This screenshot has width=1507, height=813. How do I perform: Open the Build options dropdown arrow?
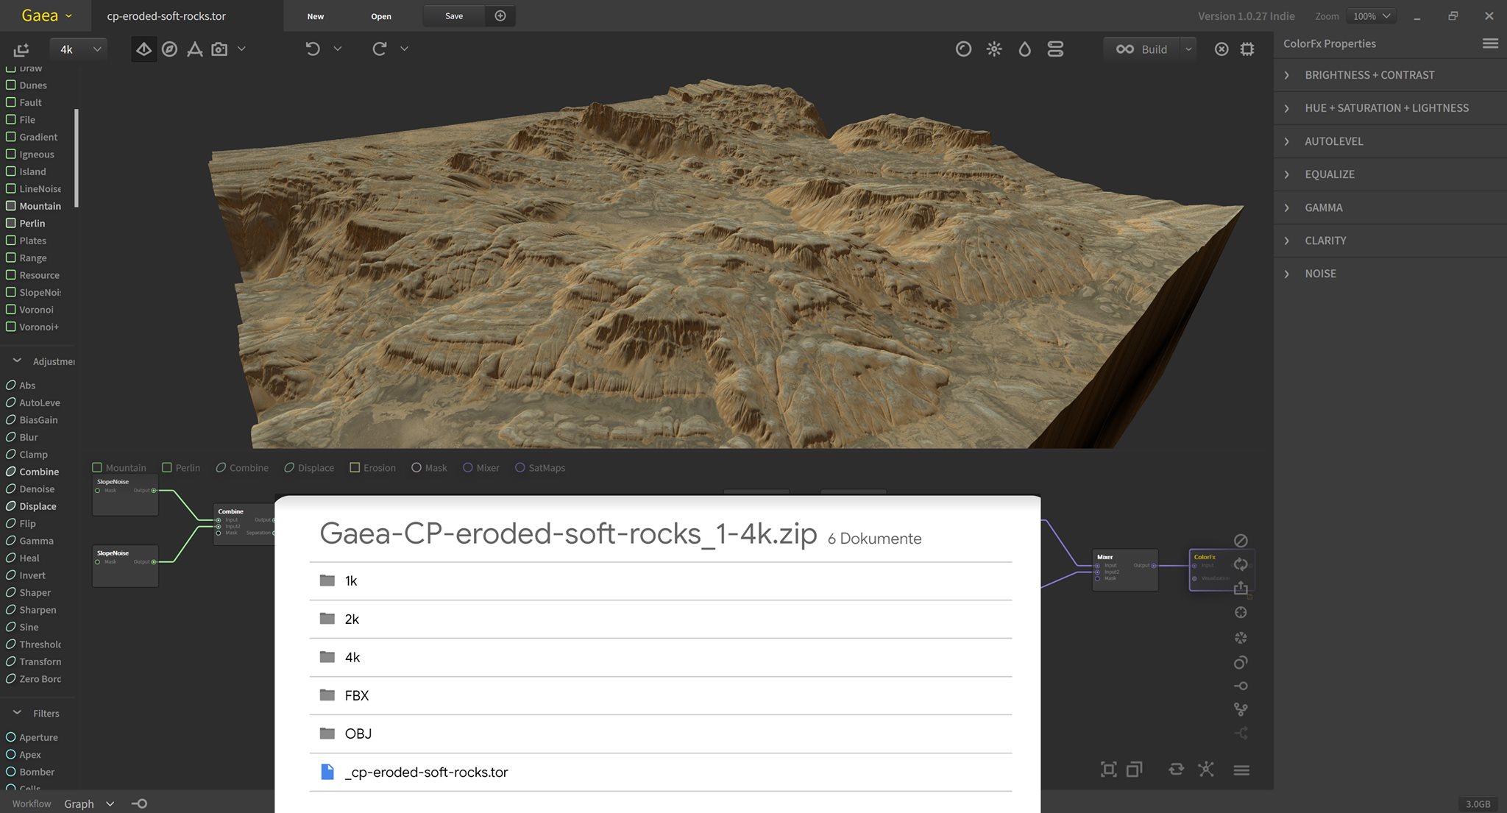tap(1188, 49)
